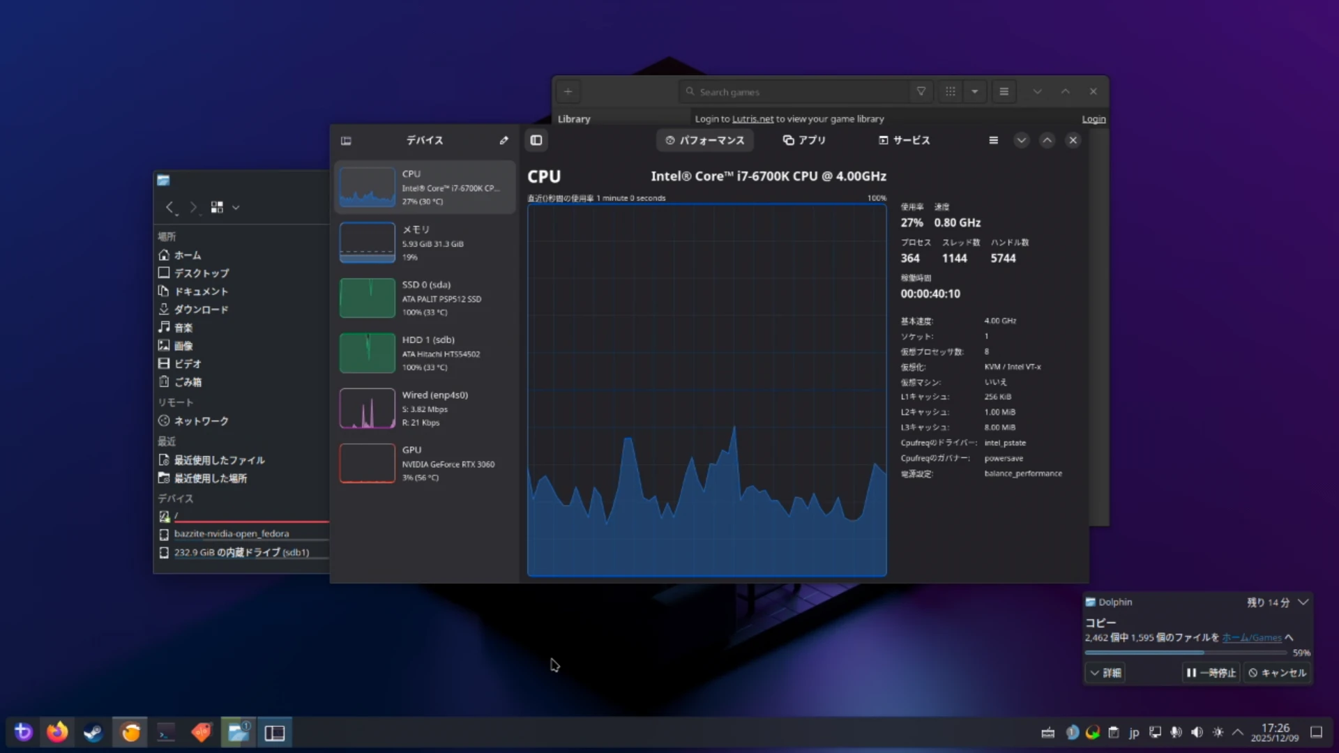
Task: Open the hamburger menu in the resource monitor
Action: [x=993, y=140]
